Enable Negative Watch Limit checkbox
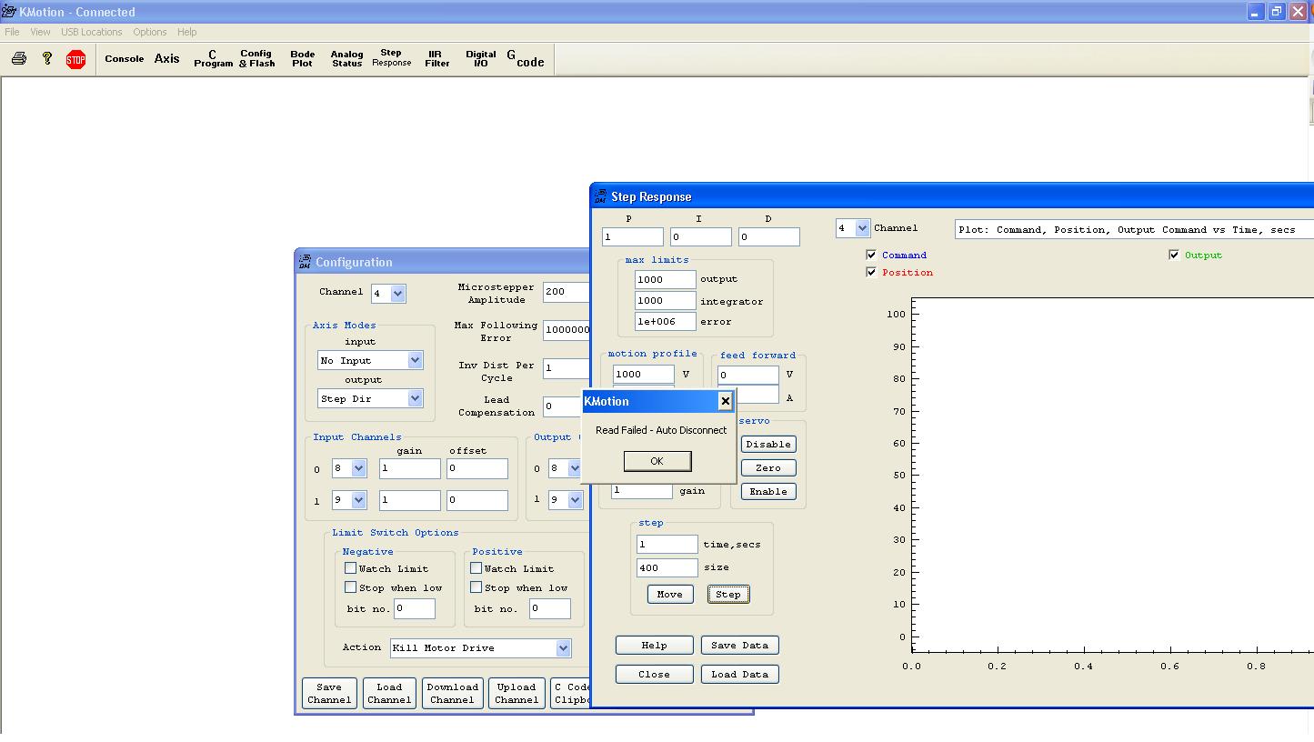The image size is (1314, 742). (350, 568)
